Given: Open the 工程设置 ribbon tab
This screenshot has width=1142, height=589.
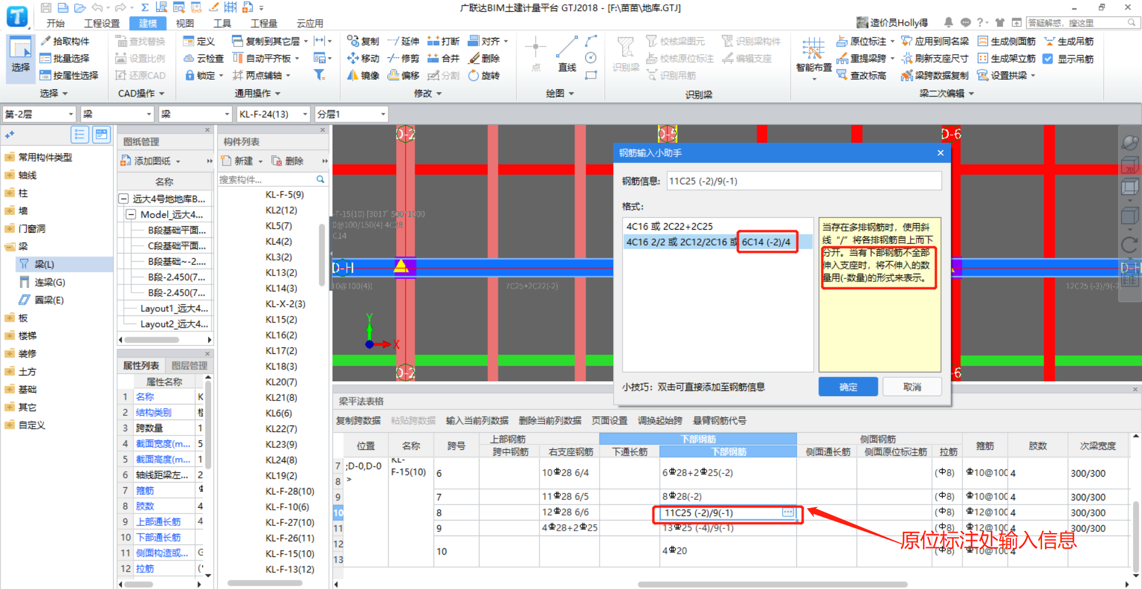Looking at the screenshot, I should 102,23.
